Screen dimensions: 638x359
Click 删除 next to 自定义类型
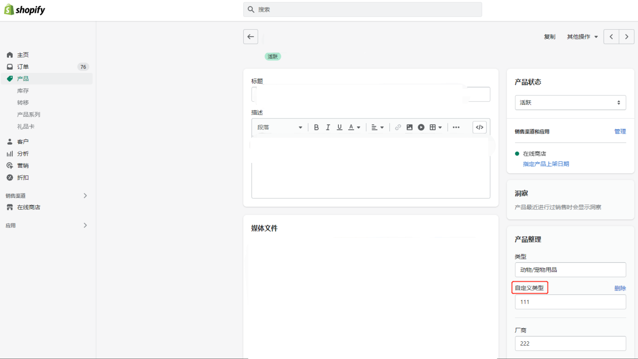[620, 288]
